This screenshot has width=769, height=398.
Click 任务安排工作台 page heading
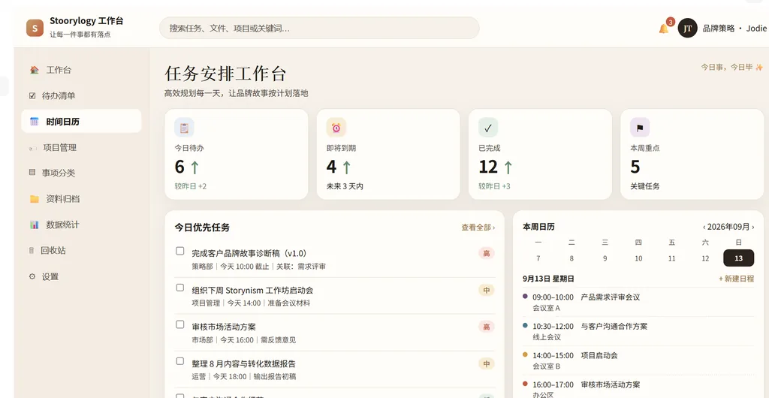(225, 74)
